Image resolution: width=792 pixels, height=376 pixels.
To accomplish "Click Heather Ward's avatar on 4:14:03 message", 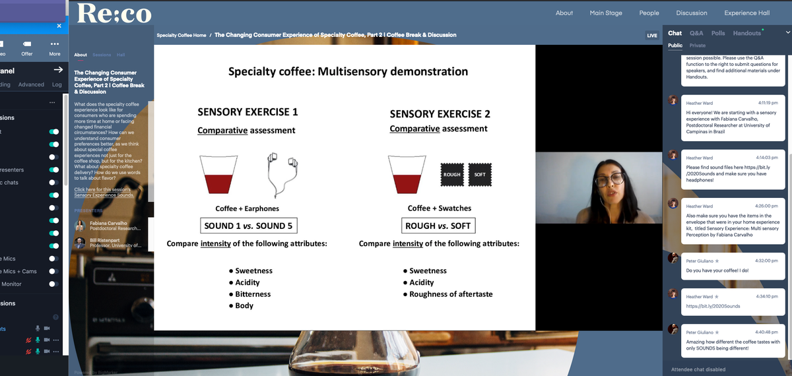I will pos(673,154).
